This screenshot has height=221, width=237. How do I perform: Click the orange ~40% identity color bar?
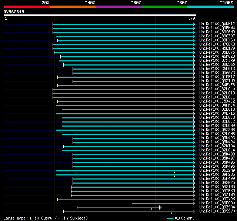73,7
